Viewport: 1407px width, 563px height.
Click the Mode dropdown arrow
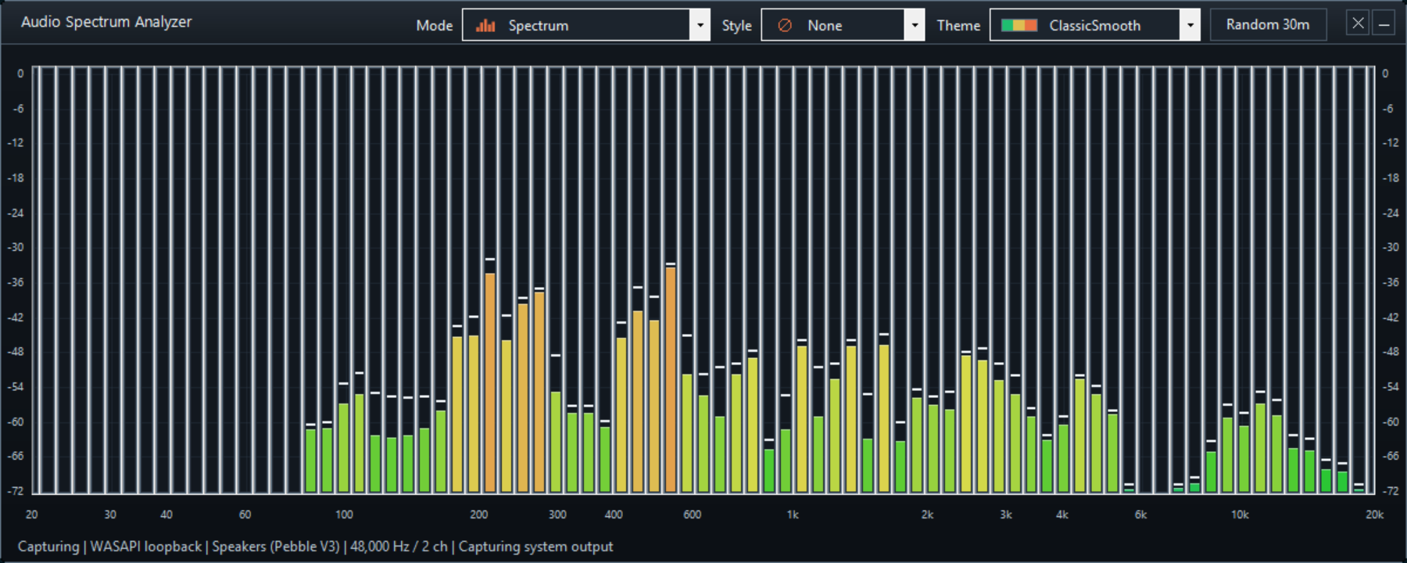click(700, 25)
